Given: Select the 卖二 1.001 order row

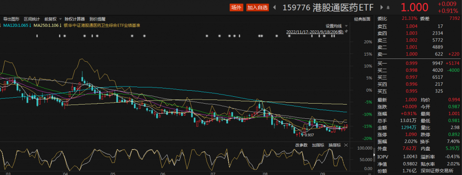Looking at the screenshot, I should coord(419,47).
